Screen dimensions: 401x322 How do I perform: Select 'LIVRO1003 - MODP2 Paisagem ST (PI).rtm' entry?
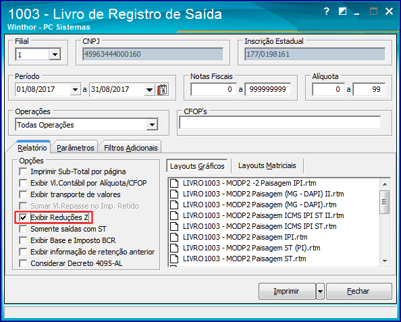pos(251,248)
